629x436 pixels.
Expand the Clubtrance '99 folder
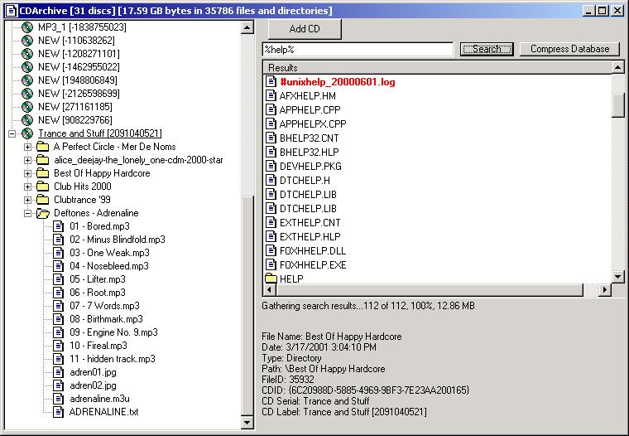tap(27, 200)
